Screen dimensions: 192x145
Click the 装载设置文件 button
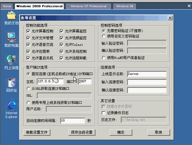pyautogui.click(x=37, y=133)
